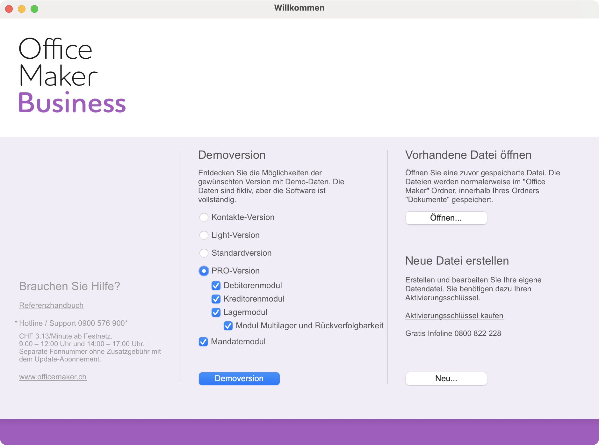Click the Öffnen... button

click(x=446, y=218)
